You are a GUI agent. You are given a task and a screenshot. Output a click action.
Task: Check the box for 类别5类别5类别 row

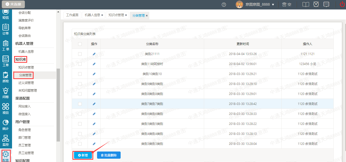tap(80, 124)
